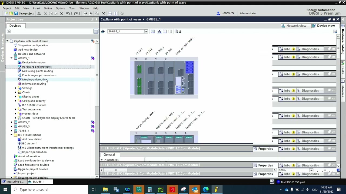Split the editor space vertically

point(115,13)
